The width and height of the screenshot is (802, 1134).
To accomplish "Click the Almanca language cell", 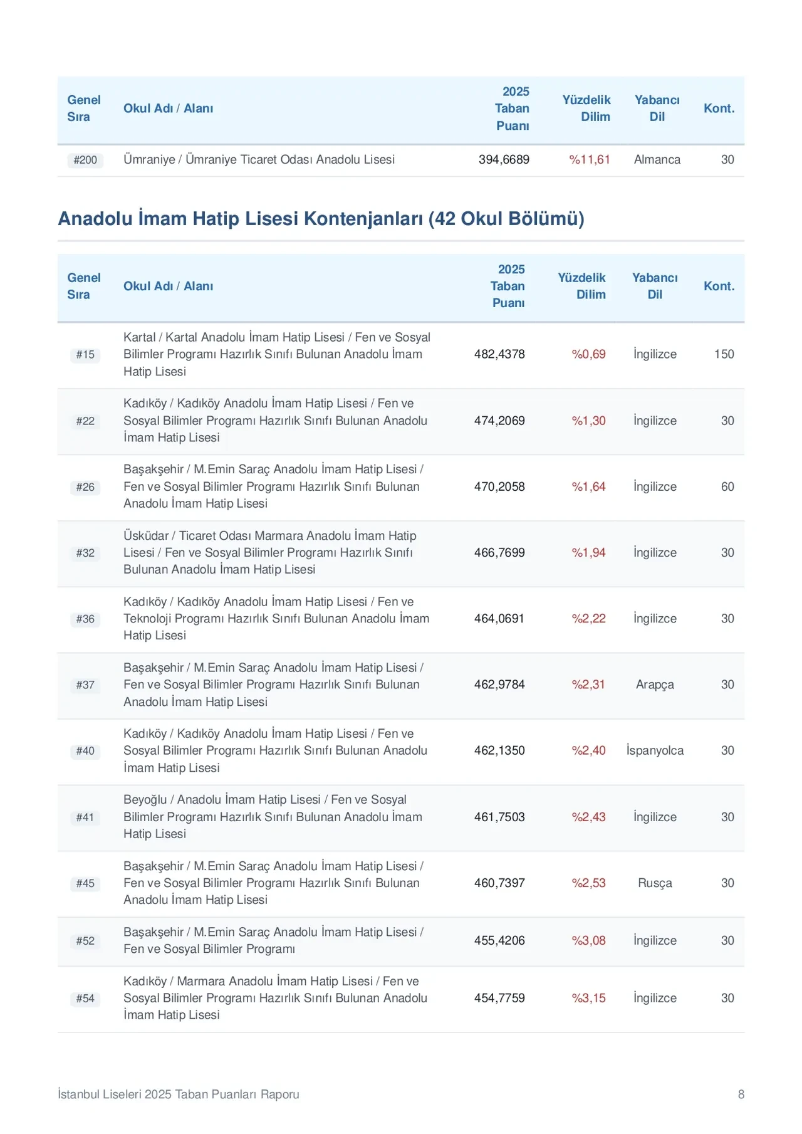I will 657,160.
